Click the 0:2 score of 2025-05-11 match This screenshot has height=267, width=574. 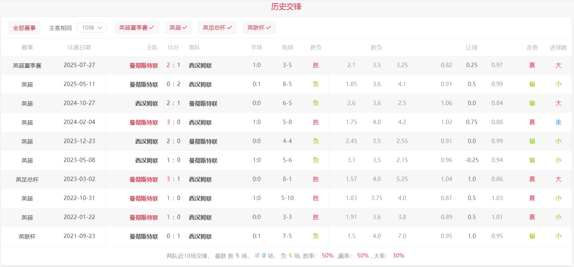click(x=173, y=84)
